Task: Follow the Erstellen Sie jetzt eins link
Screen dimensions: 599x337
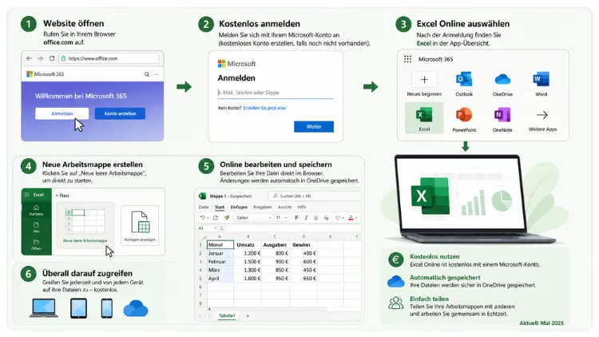Action: click(x=264, y=108)
